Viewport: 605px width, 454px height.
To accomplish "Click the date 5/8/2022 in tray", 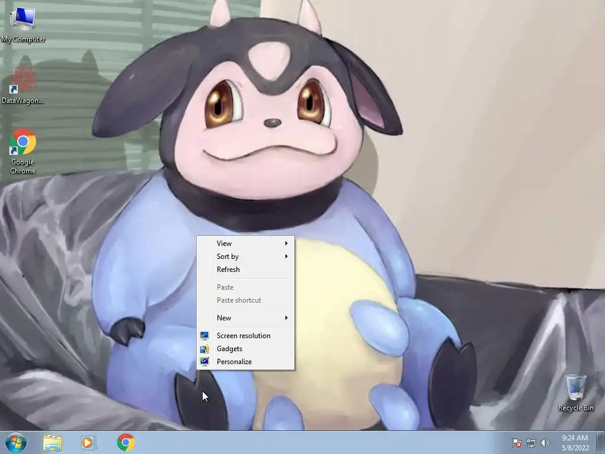I will [575, 448].
